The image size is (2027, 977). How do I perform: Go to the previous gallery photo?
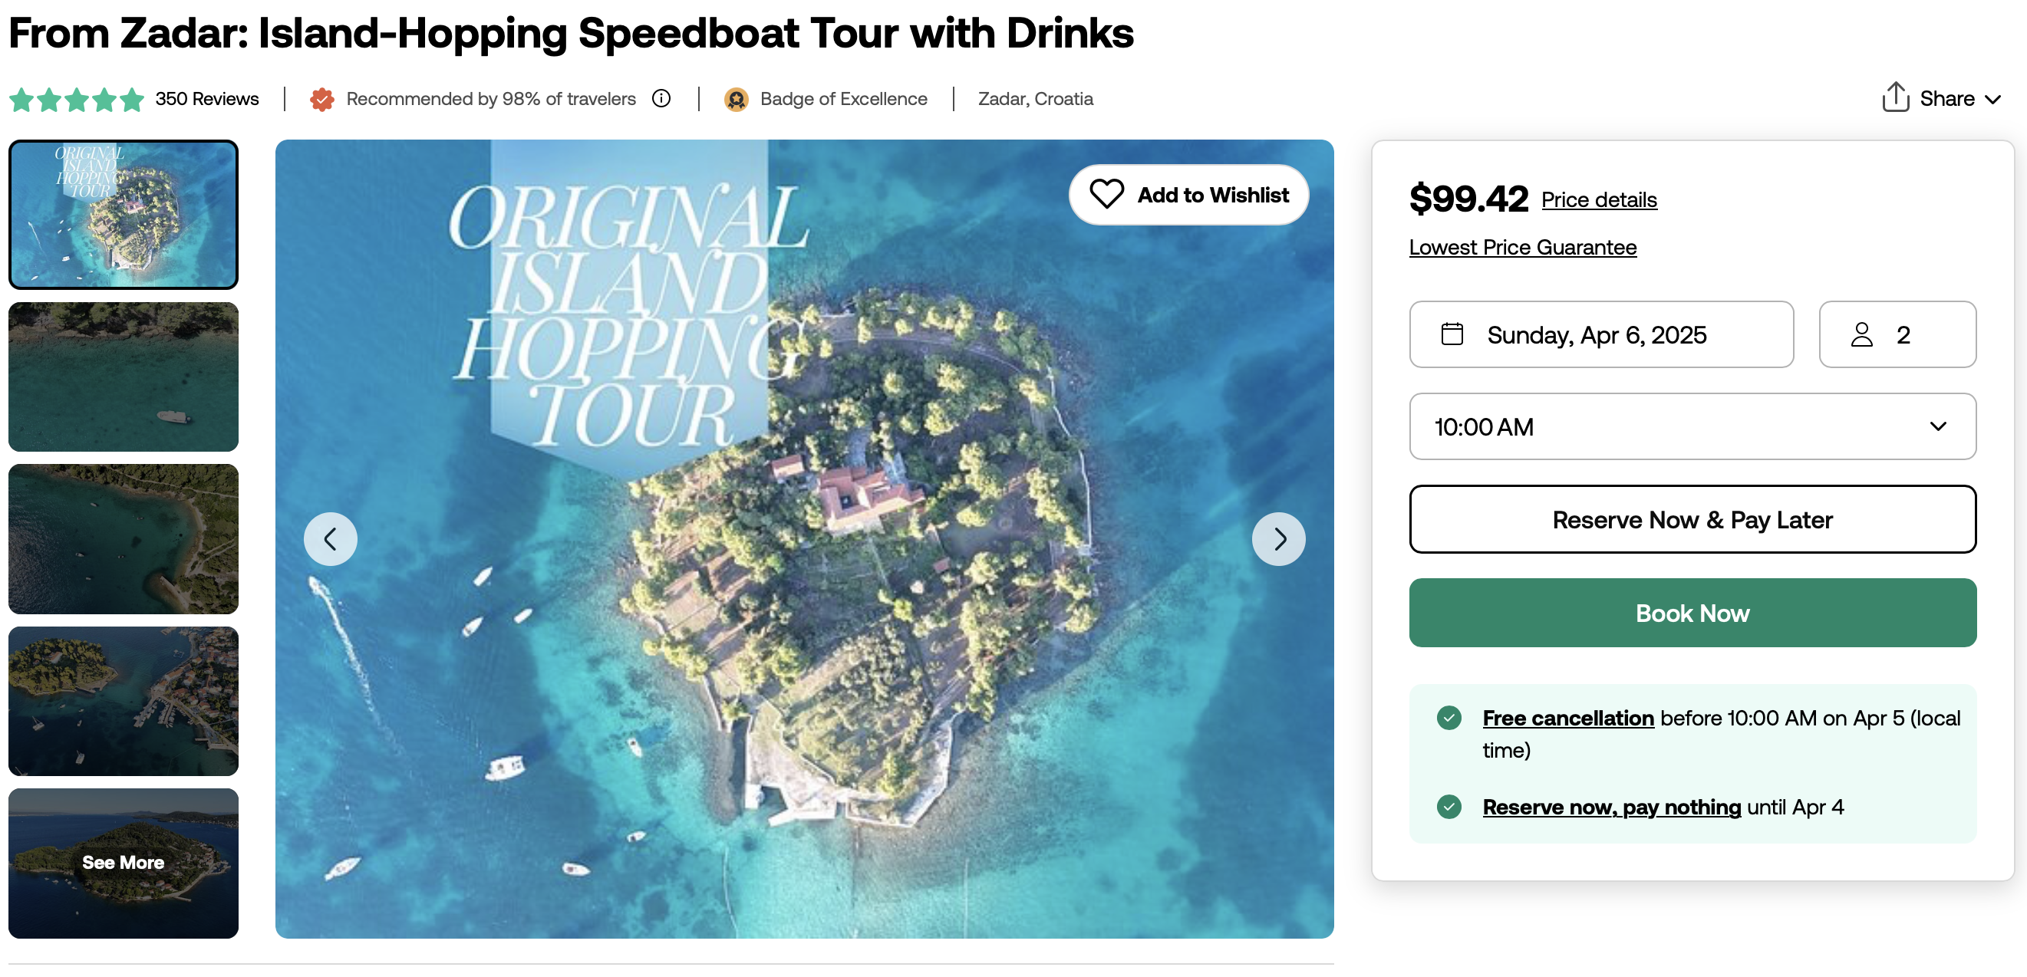(x=331, y=539)
